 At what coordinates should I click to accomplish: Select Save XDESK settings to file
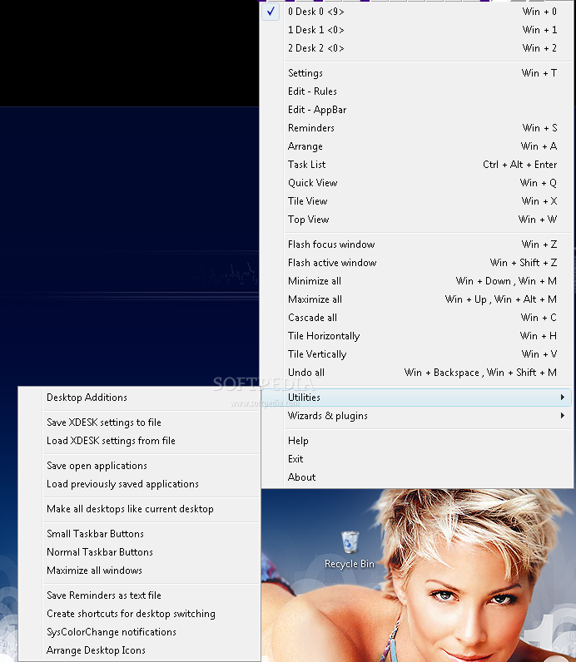(x=139, y=422)
